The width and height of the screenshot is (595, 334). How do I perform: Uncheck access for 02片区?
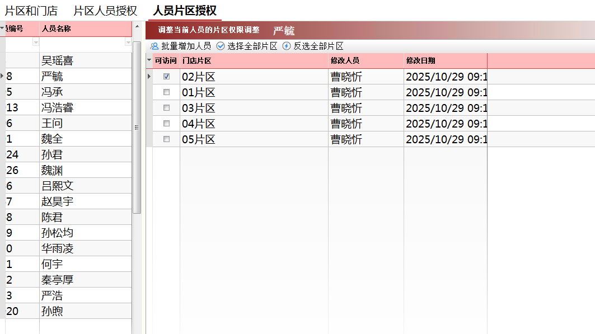click(166, 77)
